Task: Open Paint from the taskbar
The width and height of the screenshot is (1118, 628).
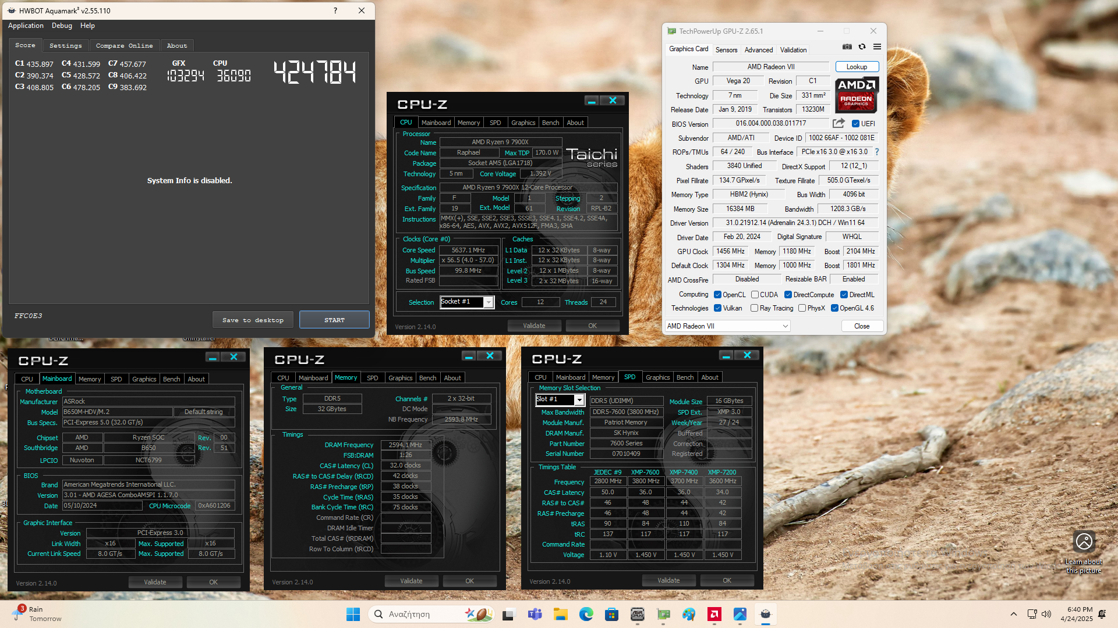Action: tap(689, 614)
